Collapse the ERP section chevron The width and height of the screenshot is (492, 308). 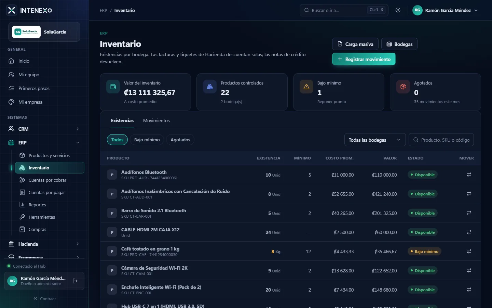[78, 143]
